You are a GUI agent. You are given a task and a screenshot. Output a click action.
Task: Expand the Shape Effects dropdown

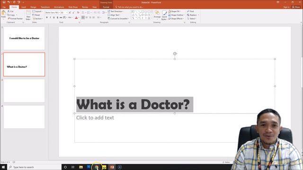[x=176, y=19]
